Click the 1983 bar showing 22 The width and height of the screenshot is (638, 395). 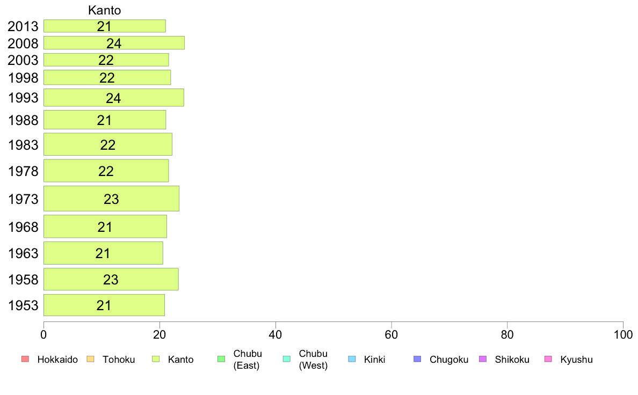(x=108, y=144)
